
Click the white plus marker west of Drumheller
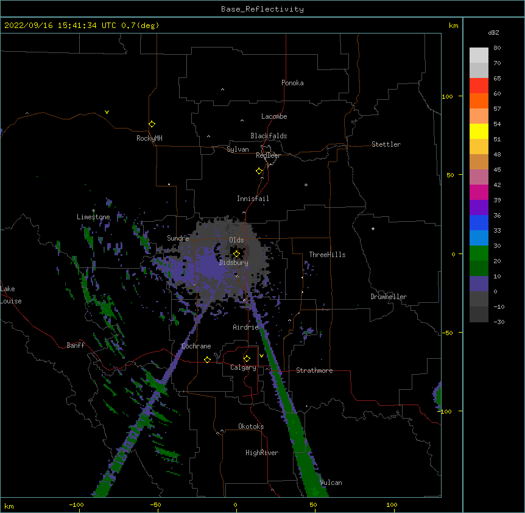(x=373, y=228)
